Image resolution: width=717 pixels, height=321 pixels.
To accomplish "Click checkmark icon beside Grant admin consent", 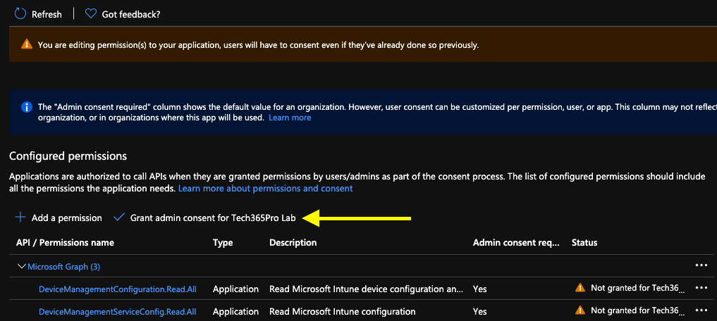I will [x=119, y=218].
